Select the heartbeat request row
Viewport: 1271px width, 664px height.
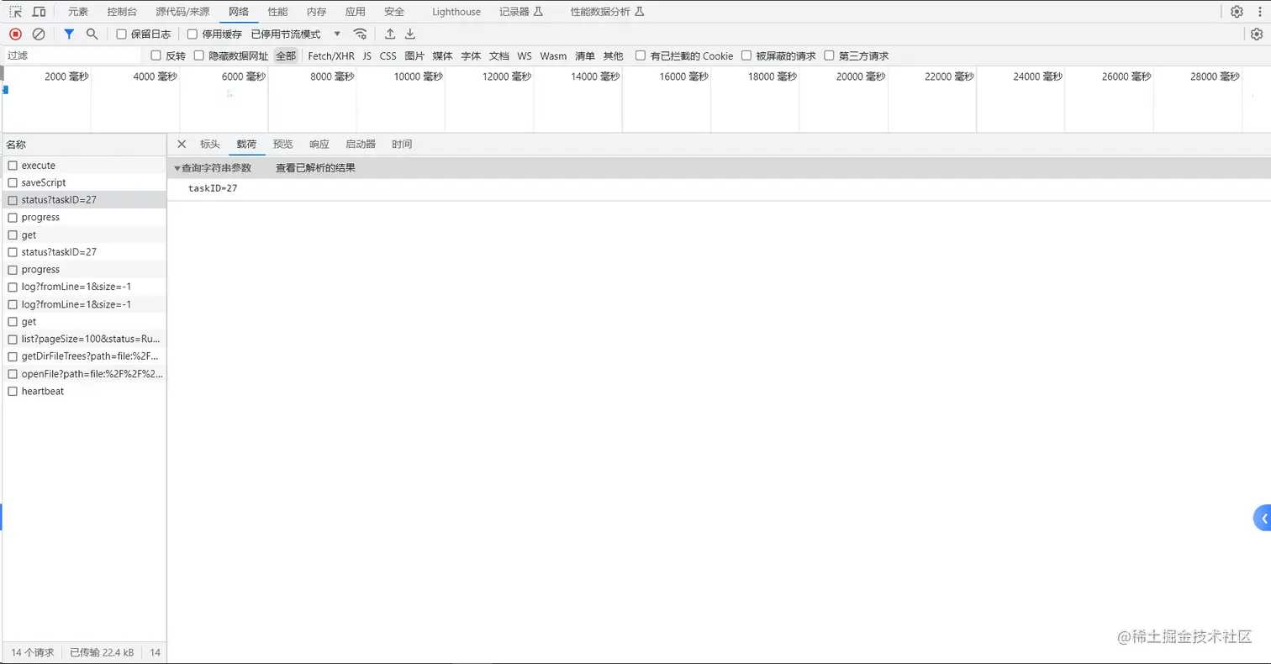pos(84,391)
